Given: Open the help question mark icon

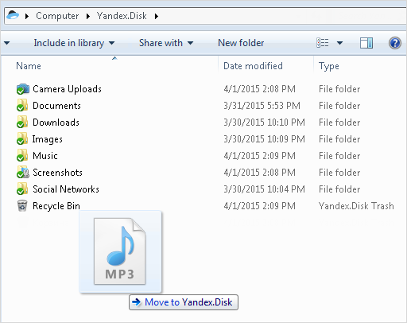Looking at the screenshot, I should click(395, 43).
